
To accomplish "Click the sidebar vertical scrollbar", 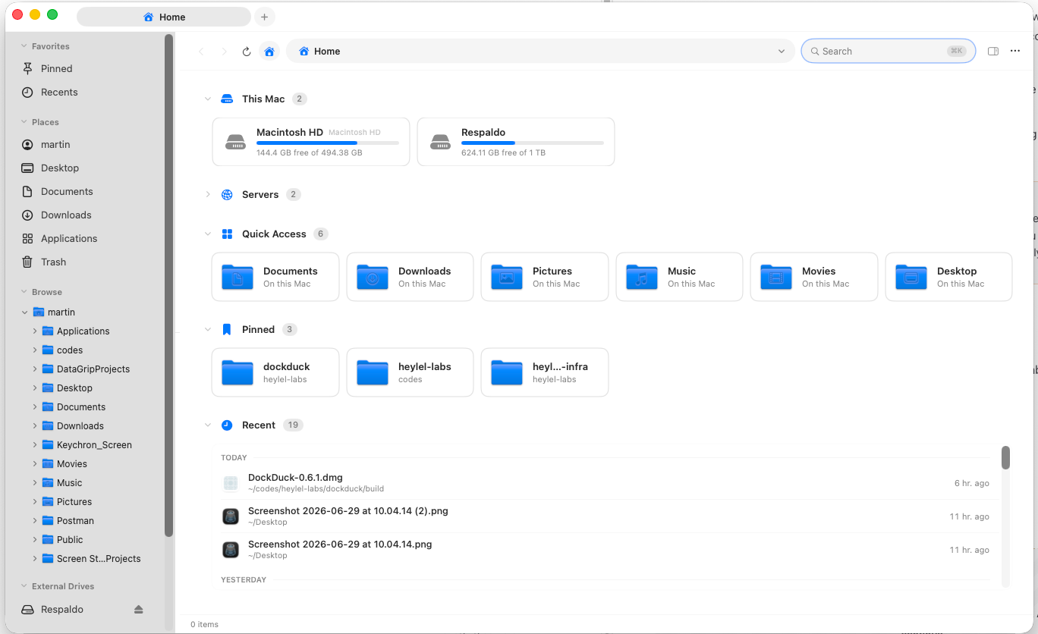I will click(168, 285).
